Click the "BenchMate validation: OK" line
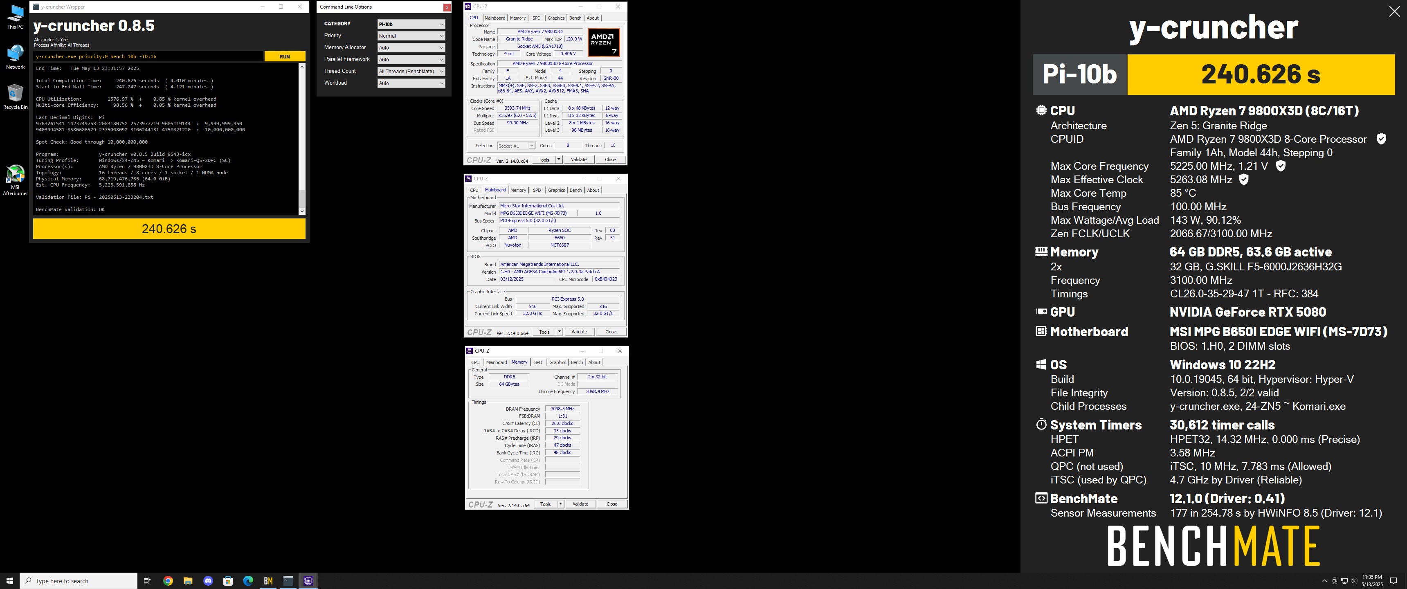1407x589 pixels. [x=70, y=209]
